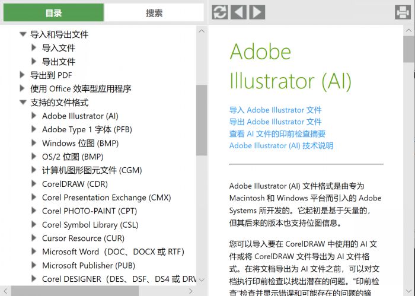Collapse the 导入和导出文件 section

[23, 34]
